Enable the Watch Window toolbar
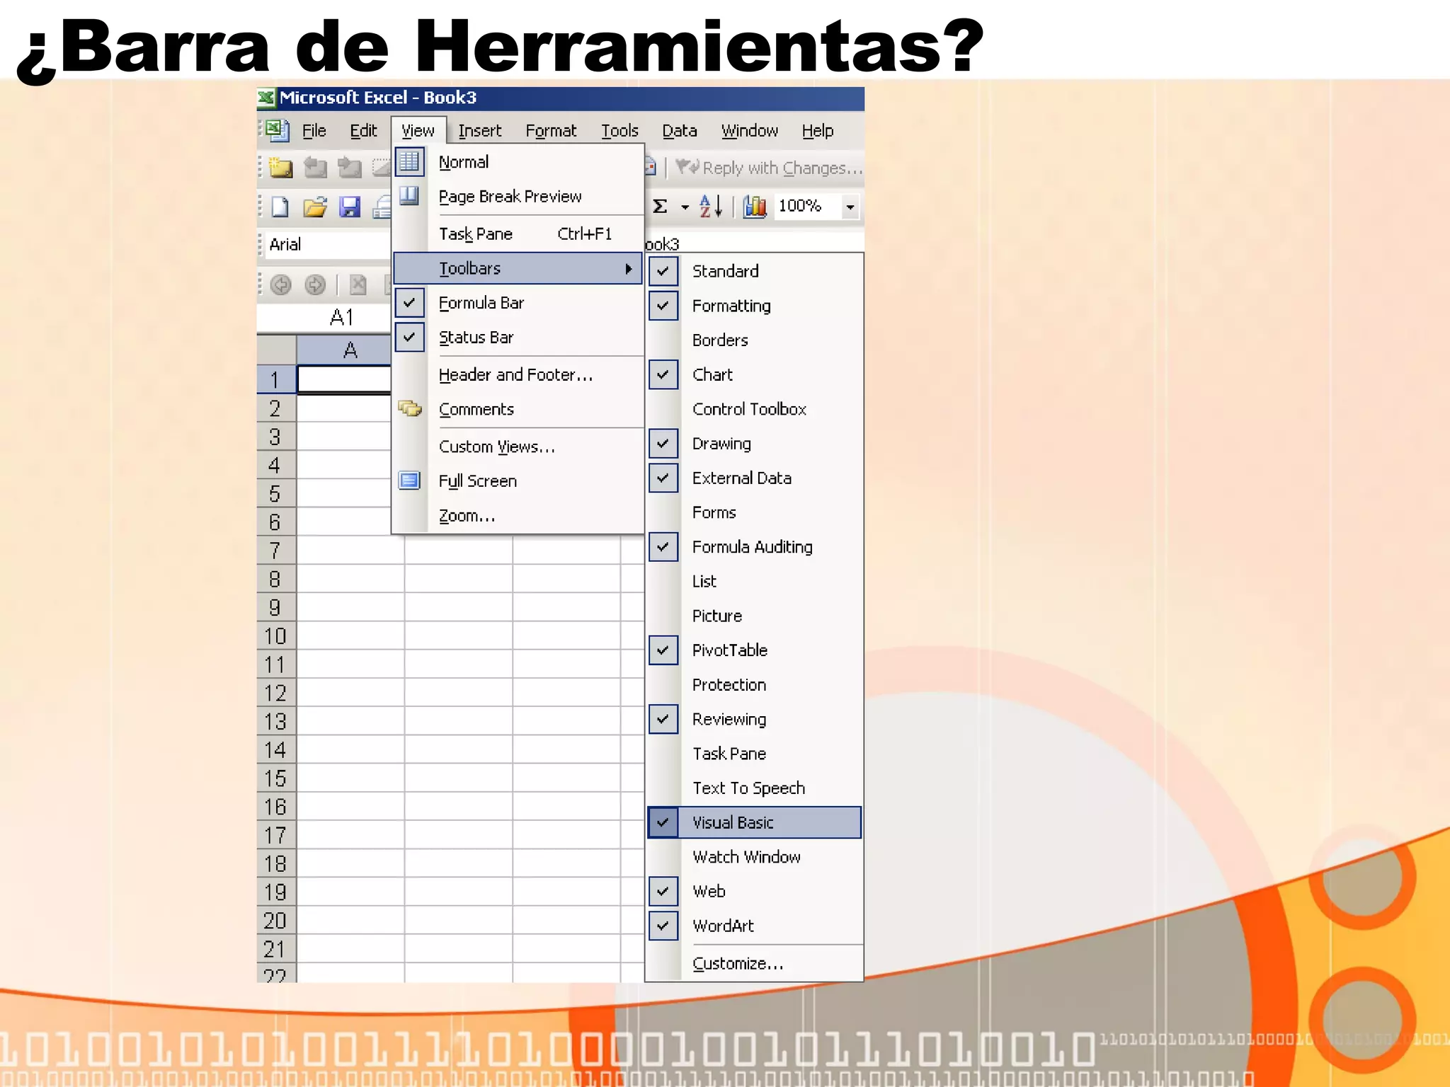Screen dimensions: 1450x1087 [755, 857]
